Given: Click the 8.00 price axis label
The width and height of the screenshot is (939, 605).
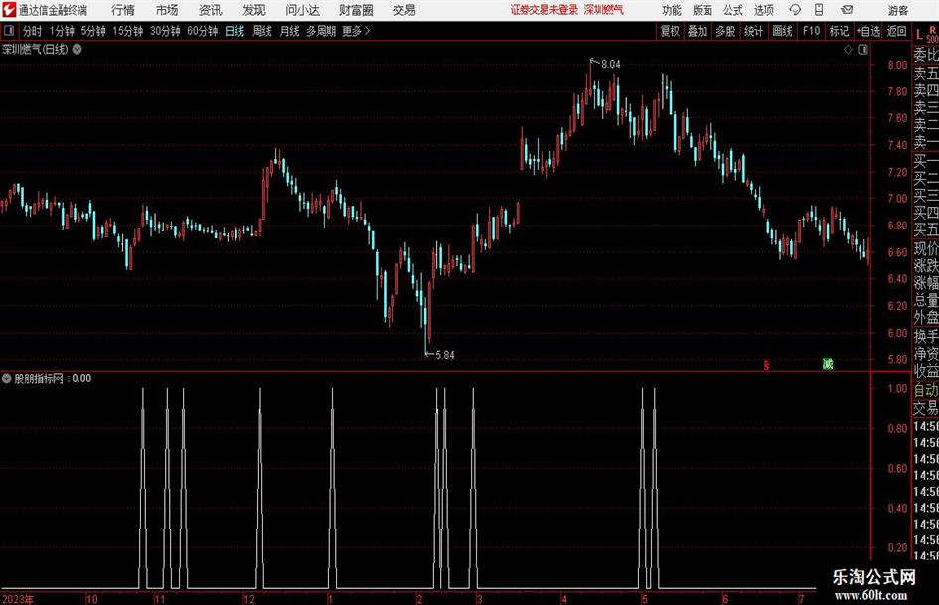Looking at the screenshot, I should (x=897, y=65).
